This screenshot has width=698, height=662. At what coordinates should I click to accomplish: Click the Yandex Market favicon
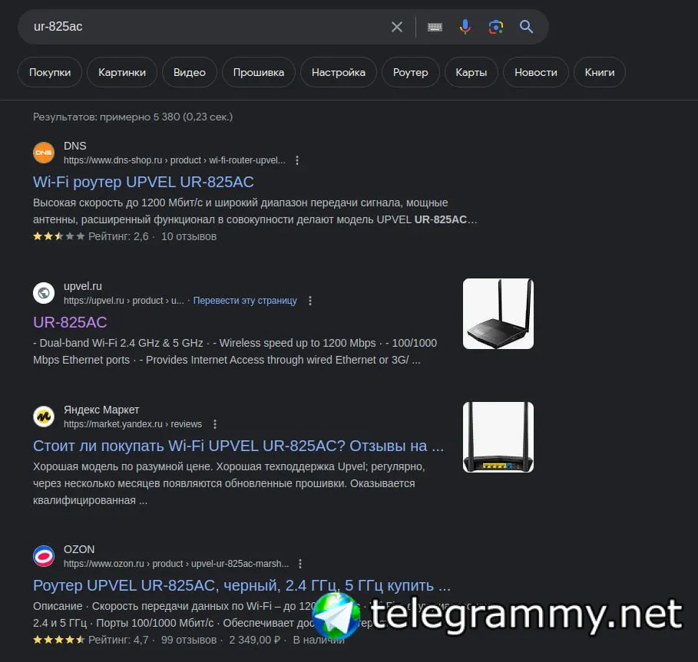point(44,417)
